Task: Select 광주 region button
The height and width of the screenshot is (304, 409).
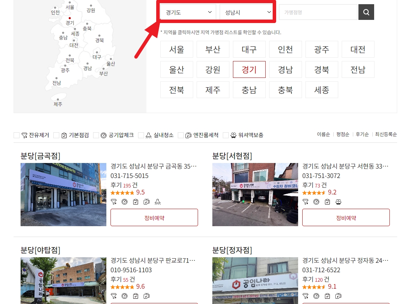Action: coord(321,49)
